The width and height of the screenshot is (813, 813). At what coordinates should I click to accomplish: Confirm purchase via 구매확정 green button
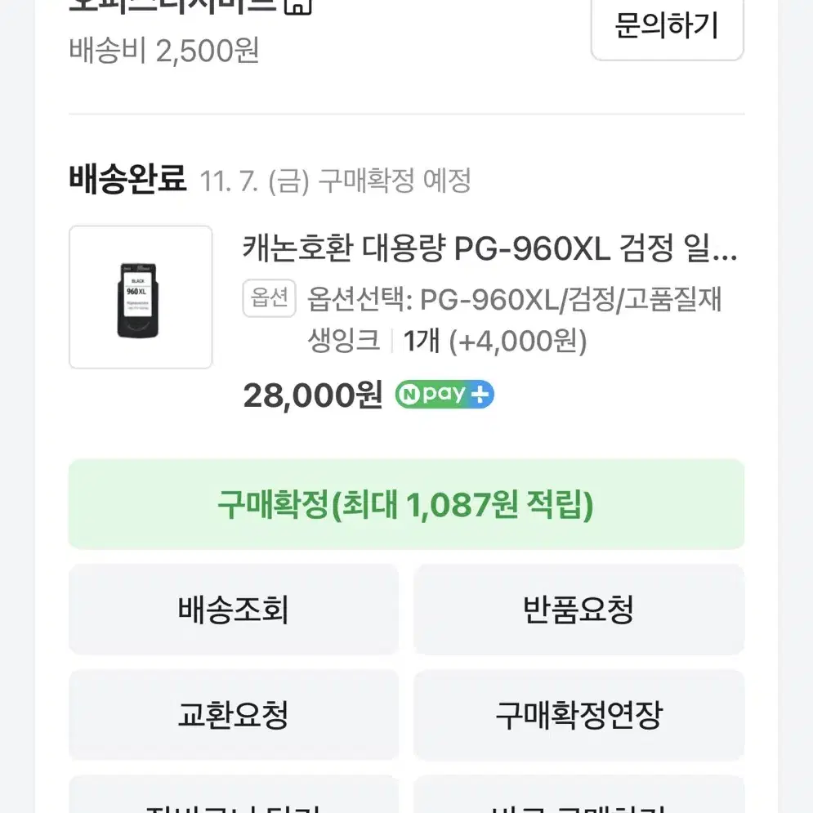(406, 504)
